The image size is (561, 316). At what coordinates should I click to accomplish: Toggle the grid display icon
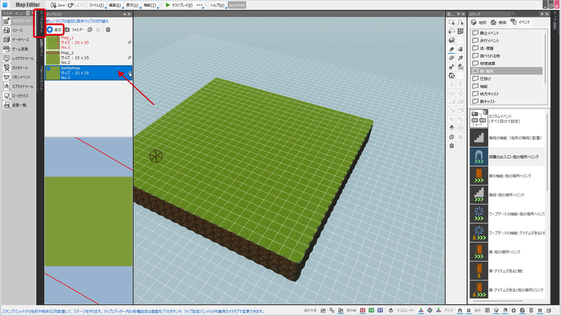[469, 310]
